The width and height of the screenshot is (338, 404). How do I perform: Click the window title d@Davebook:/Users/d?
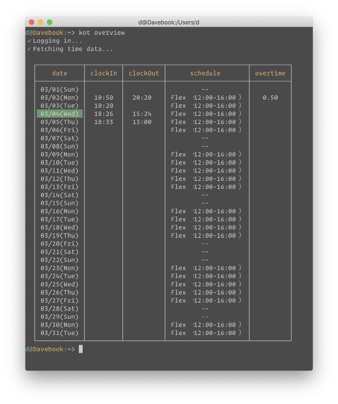pyautogui.click(x=169, y=23)
